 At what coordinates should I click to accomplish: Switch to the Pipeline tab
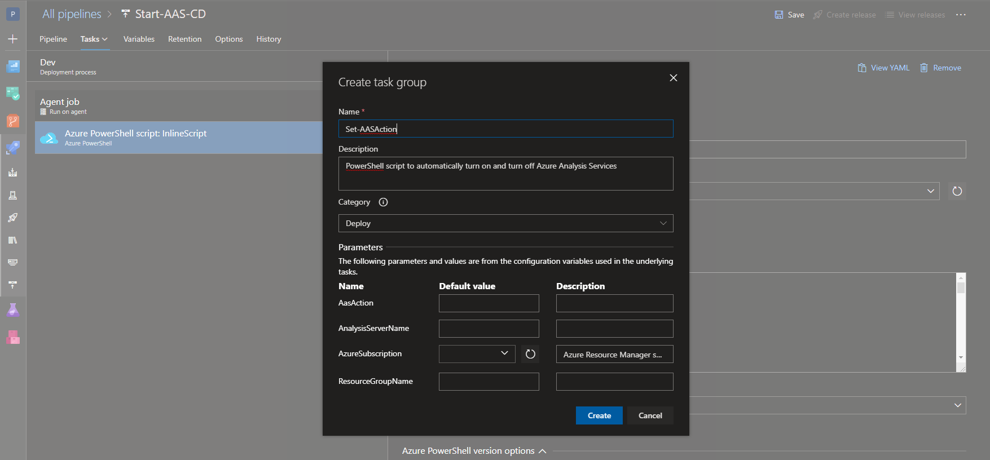click(x=53, y=39)
